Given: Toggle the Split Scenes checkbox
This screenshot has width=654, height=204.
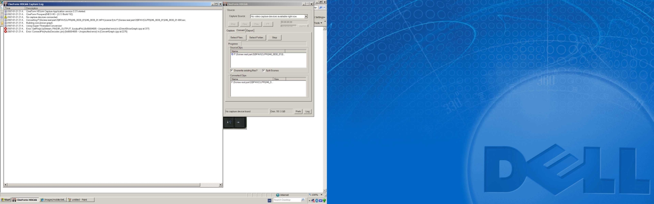Looking at the screenshot, I should click(x=263, y=70).
